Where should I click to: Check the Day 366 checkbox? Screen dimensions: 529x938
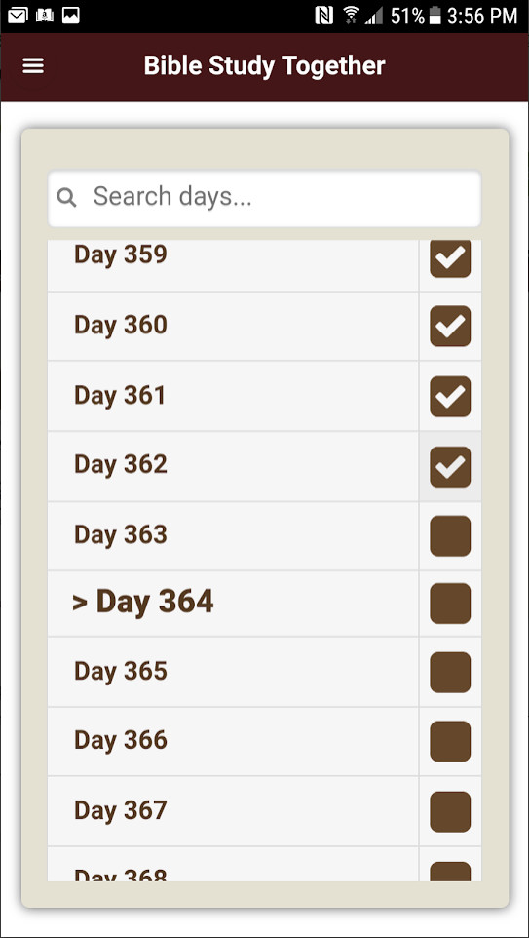click(x=450, y=742)
